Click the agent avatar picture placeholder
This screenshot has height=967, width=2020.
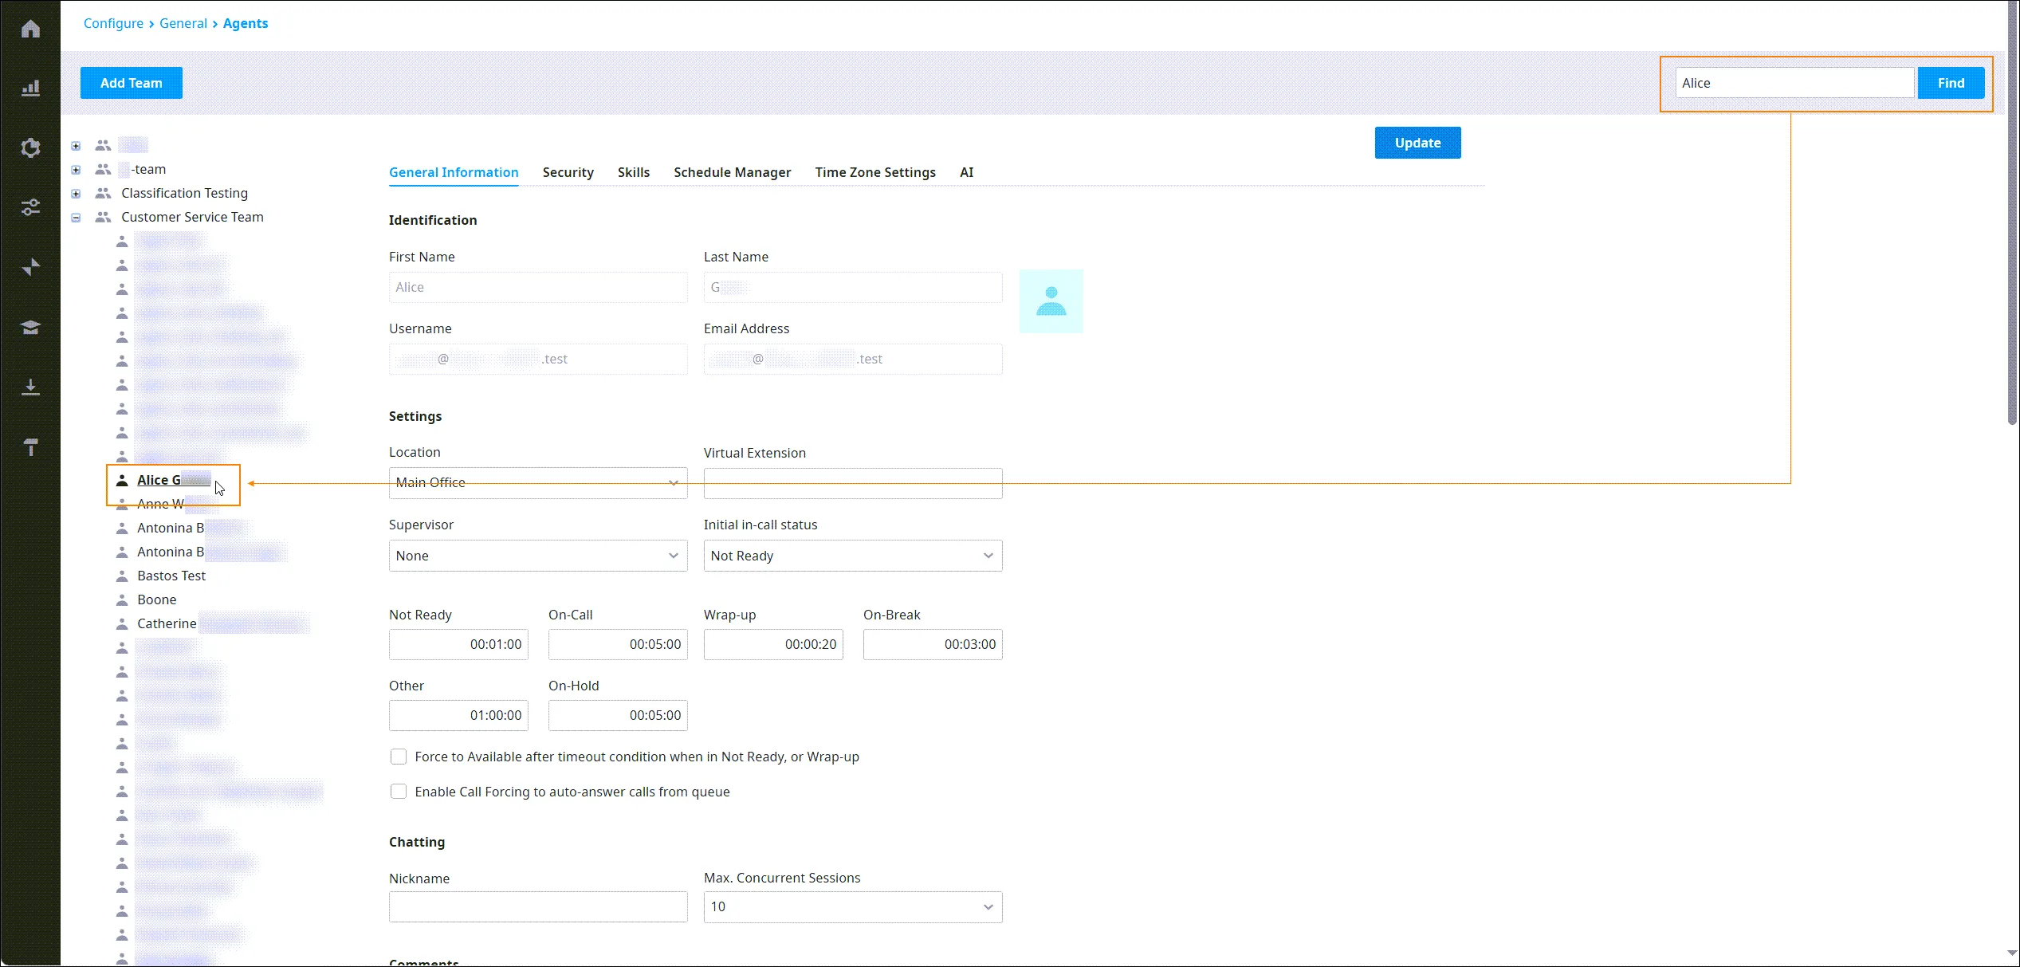[1051, 301]
